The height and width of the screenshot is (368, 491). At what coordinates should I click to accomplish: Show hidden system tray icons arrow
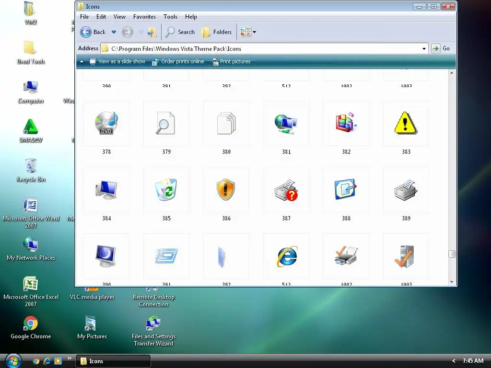point(454,361)
